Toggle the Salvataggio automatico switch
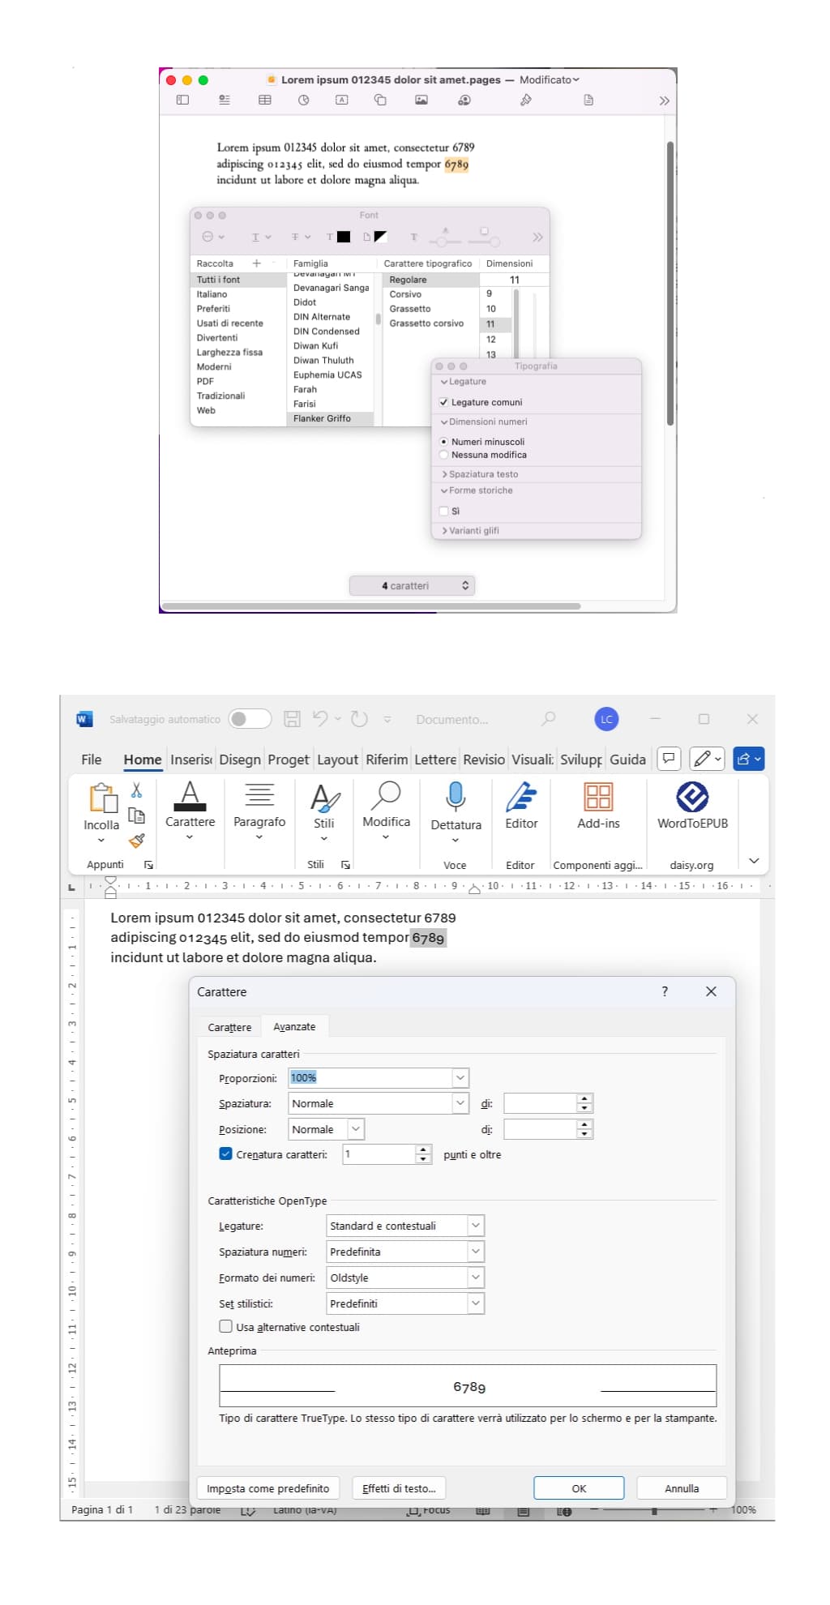 [x=250, y=719]
